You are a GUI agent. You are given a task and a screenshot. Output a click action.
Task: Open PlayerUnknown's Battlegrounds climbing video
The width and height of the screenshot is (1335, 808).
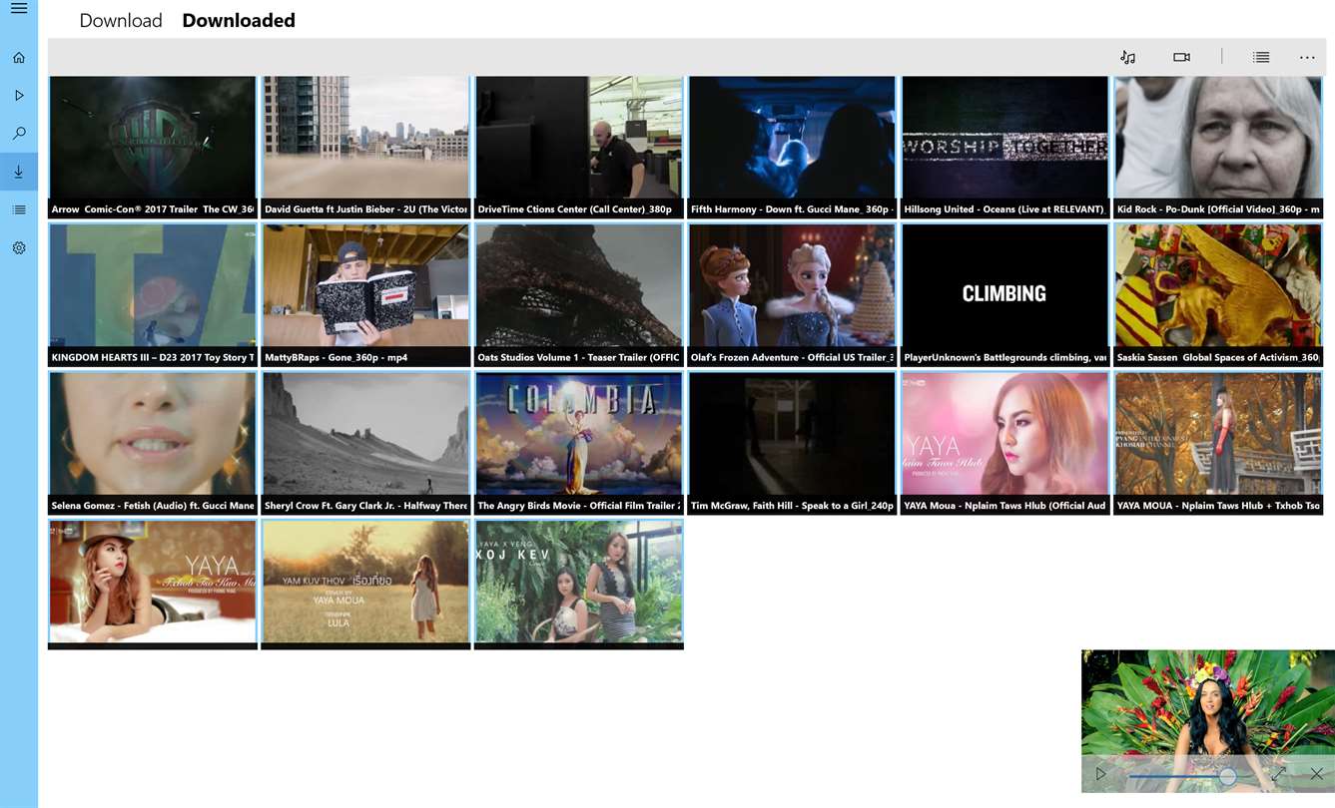coord(1005,295)
